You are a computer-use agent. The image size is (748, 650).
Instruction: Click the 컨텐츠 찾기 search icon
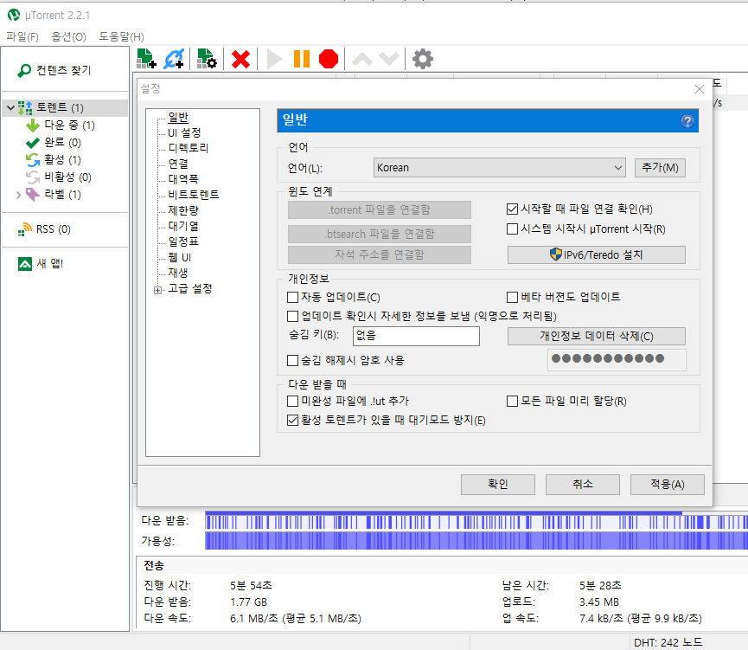pyautogui.click(x=24, y=71)
